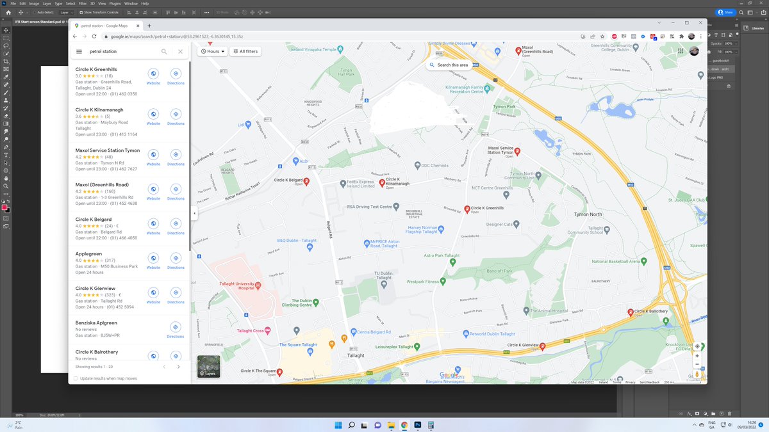Open the Photoshop Image menu
Image resolution: width=769 pixels, height=432 pixels.
pos(34,3)
